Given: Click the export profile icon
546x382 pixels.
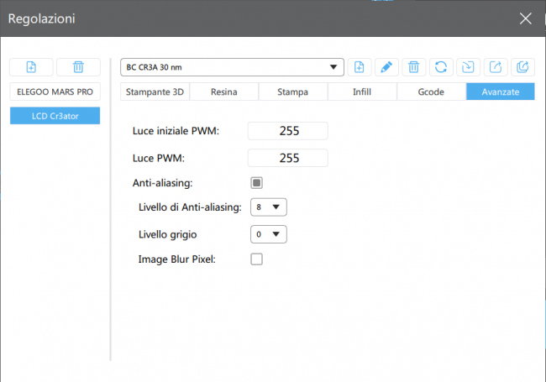Looking at the screenshot, I should click(x=496, y=67).
